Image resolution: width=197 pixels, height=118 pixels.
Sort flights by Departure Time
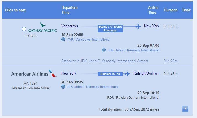tap(70, 10)
